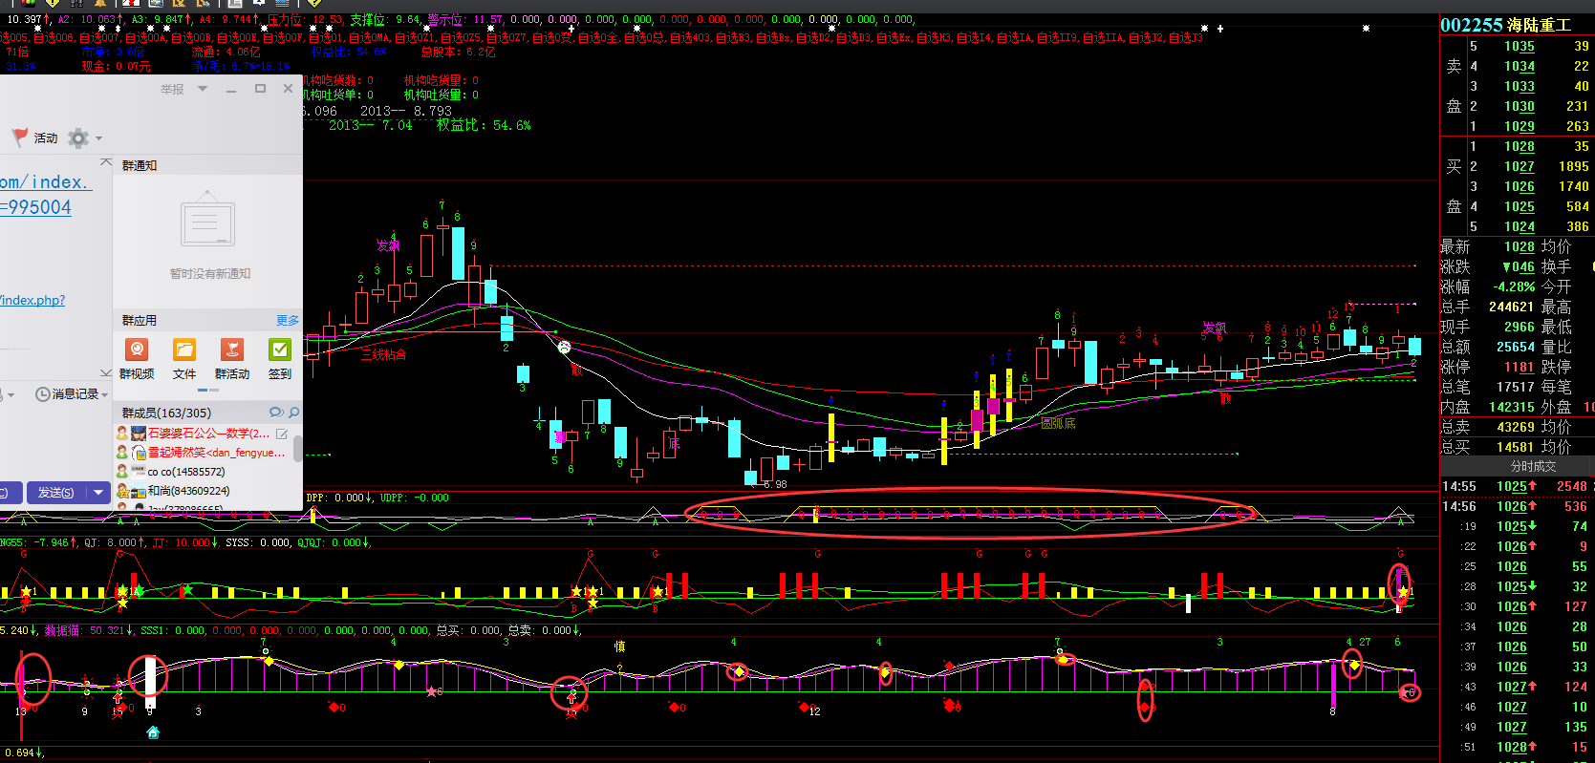Click stock code 002255 海陆重工 title

pyautogui.click(x=1505, y=25)
